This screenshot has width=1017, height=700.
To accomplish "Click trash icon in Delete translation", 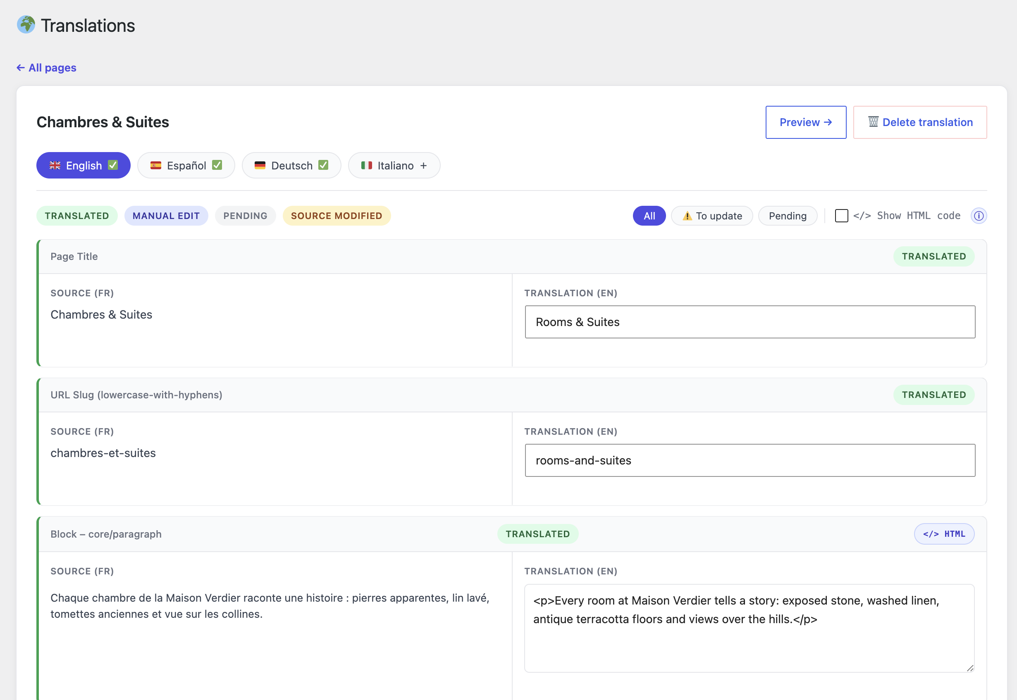I will pyautogui.click(x=873, y=122).
